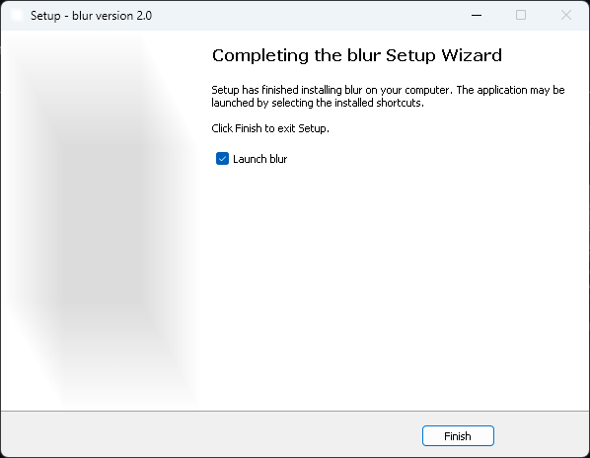Click the 'Completing the blur Setup Wizard' heading

coord(357,55)
